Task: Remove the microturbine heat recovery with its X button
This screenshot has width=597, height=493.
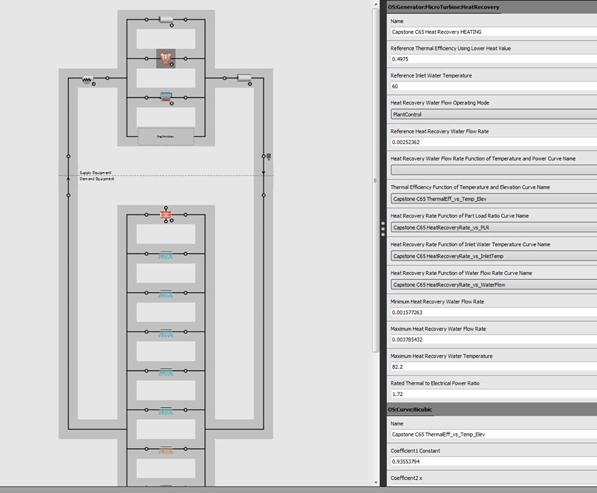Action: (172, 65)
